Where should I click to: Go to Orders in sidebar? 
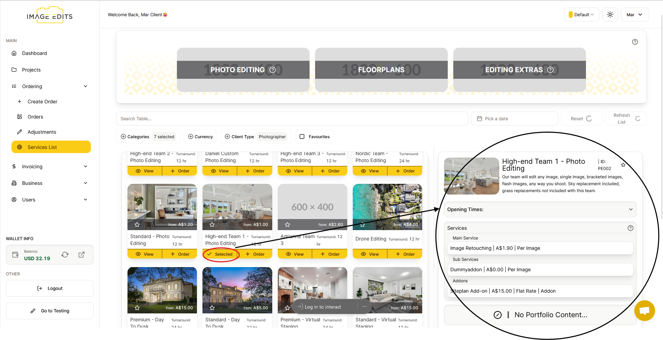35,117
